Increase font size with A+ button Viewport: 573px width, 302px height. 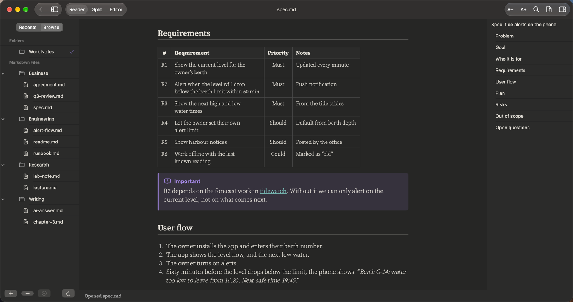(523, 9)
